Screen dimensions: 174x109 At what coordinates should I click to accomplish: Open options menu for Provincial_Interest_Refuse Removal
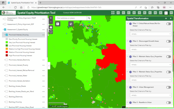[x=43, y=70]
